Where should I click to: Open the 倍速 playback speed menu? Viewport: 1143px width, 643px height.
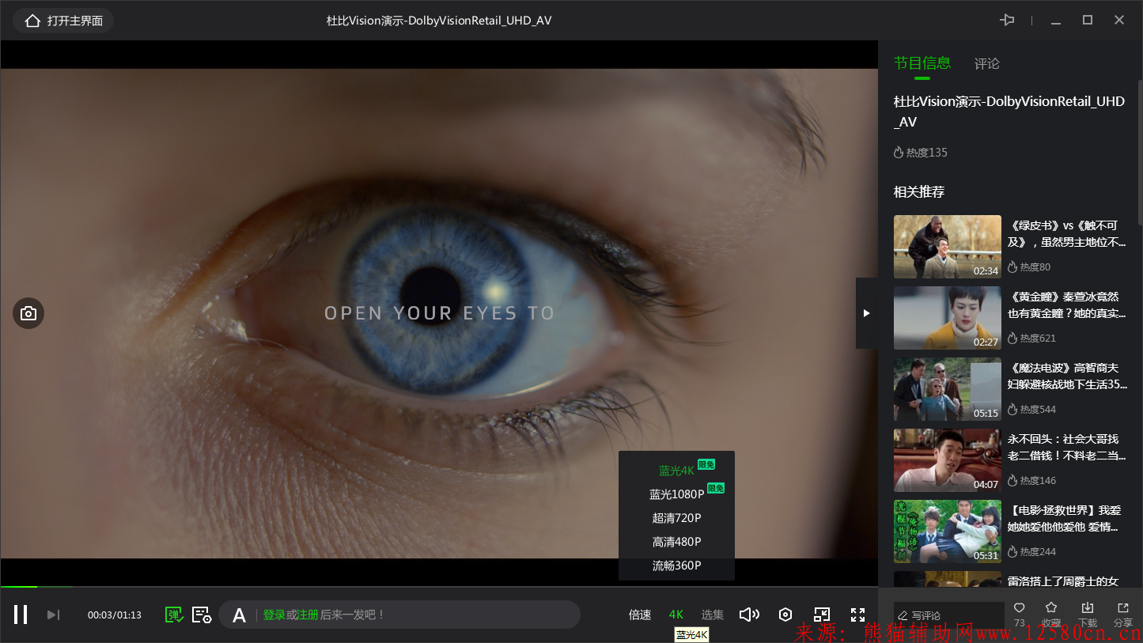click(x=640, y=615)
